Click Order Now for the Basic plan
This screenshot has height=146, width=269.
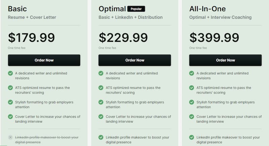point(44,60)
